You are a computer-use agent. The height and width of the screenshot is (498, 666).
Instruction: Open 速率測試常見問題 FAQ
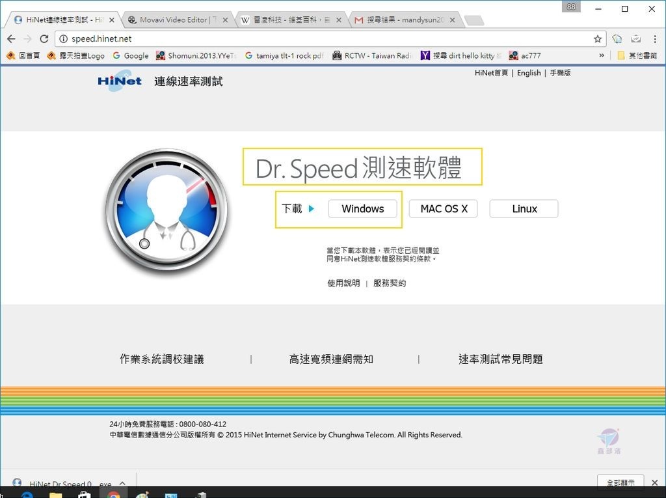[501, 359]
